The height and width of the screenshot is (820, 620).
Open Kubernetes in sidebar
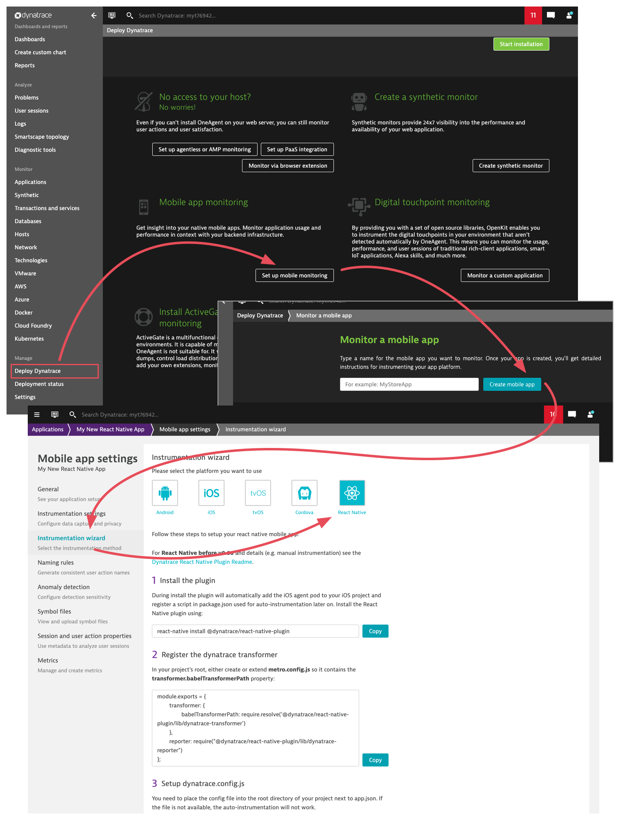tap(29, 339)
